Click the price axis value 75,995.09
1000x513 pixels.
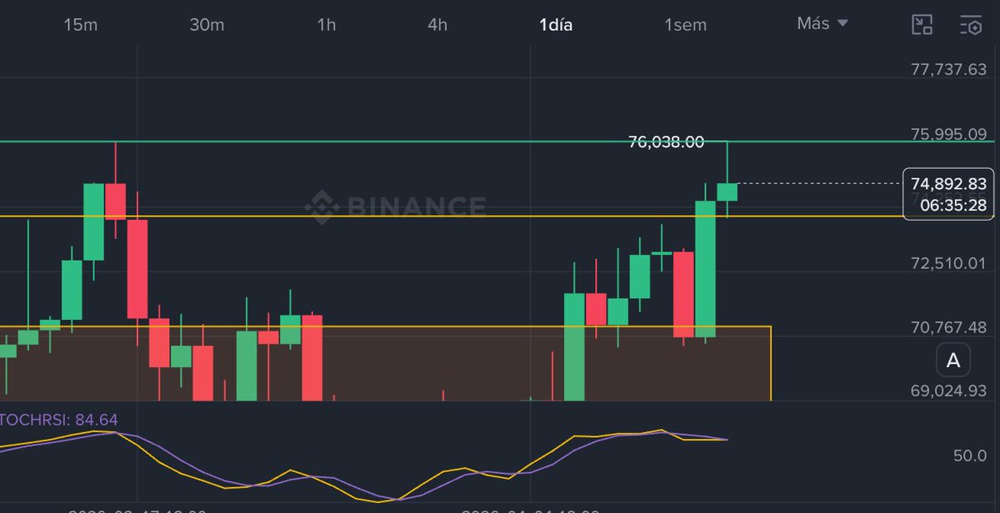948,134
